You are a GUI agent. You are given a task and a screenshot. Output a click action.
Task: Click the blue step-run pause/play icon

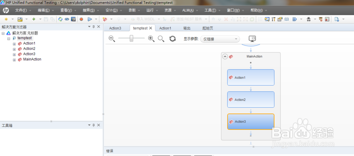click(x=295, y=19)
